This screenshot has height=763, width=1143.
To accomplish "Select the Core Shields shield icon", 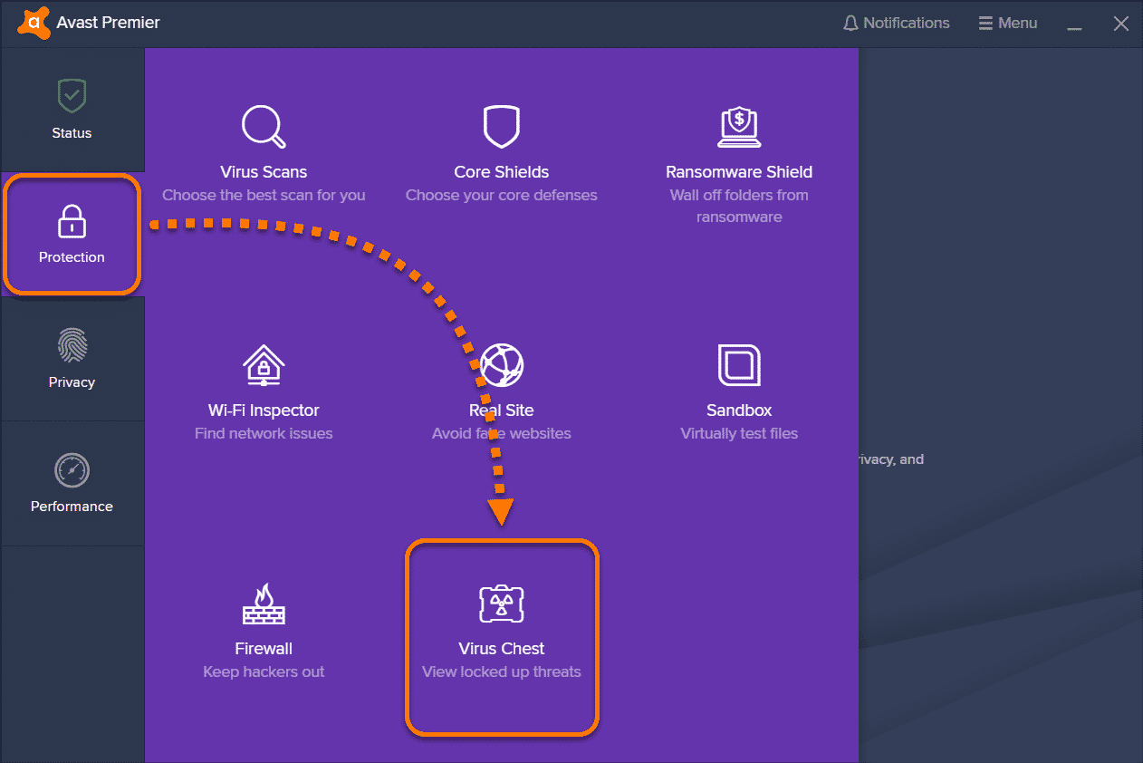I will [x=501, y=127].
